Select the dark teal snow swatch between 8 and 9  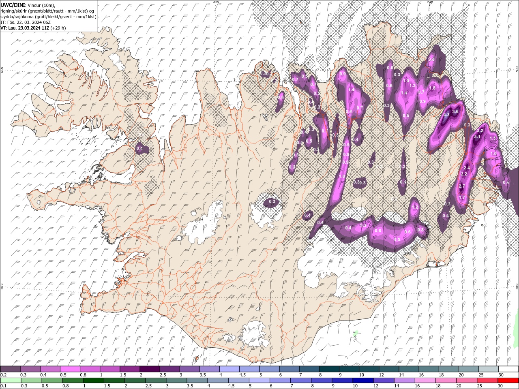(328, 369)
